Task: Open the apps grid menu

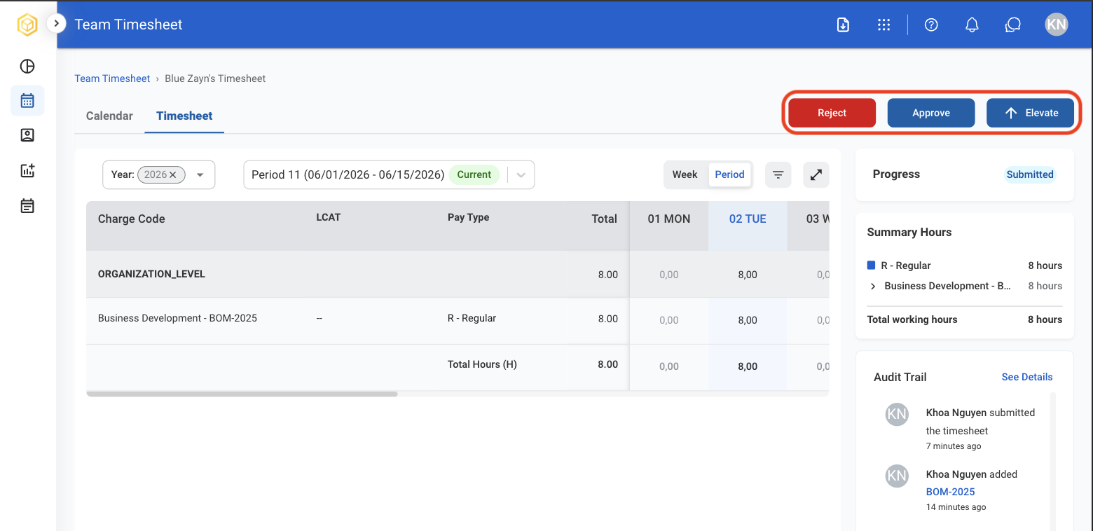Action: pos(884,25)
